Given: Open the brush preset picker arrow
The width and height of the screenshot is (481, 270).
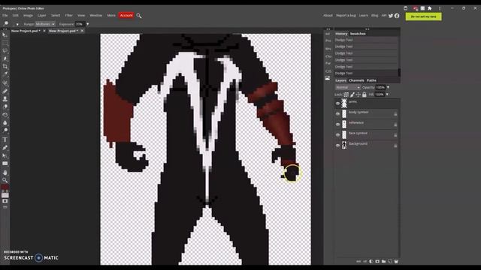Looking at the screenshot, I should tap(17, 24).
